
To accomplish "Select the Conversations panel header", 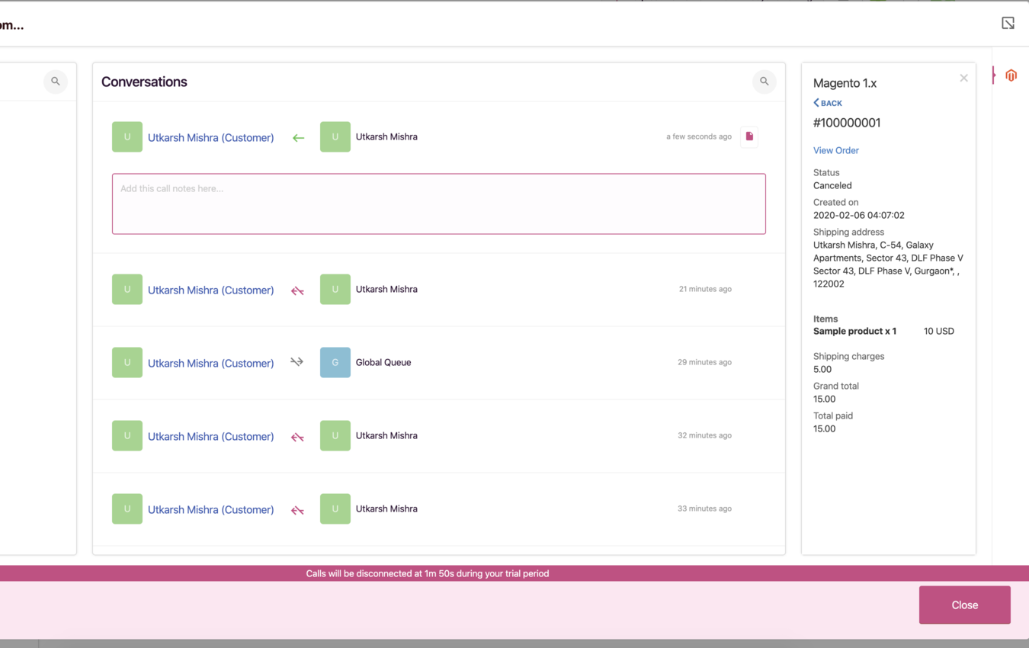I will (144, 82).
